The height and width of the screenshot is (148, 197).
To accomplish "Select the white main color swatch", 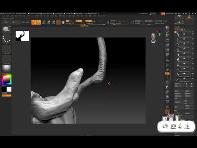I will tap(9, 89).
